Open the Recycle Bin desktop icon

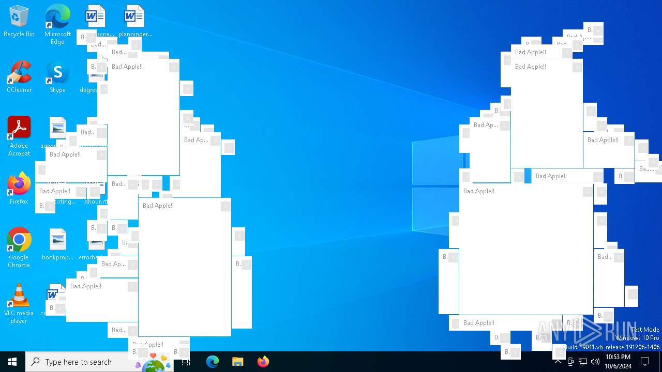[x=19, y=22]
